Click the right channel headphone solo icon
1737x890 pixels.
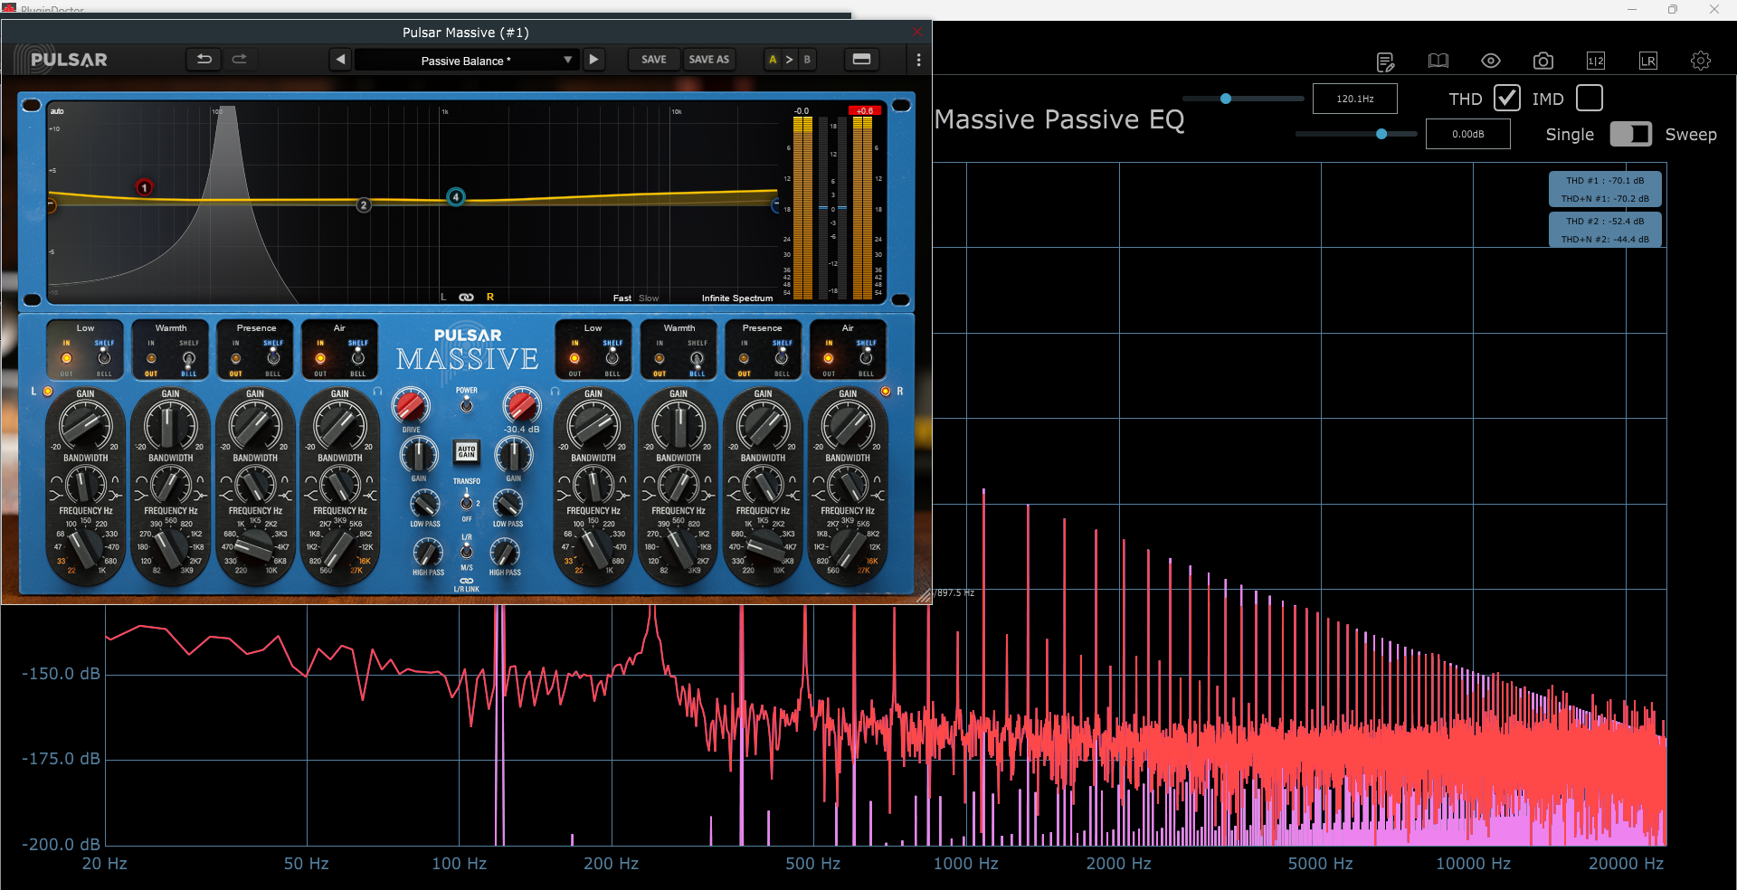555,392
